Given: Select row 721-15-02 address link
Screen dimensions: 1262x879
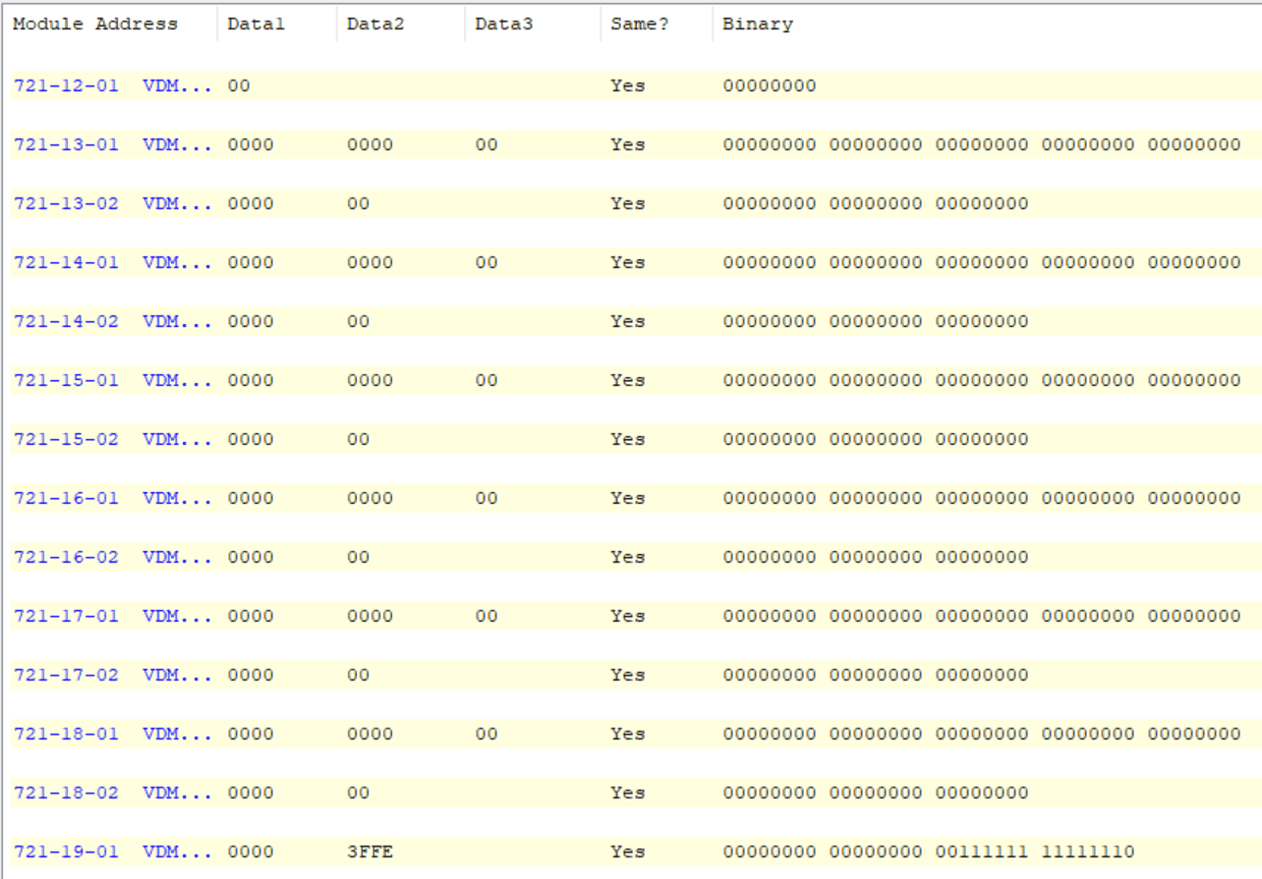Looking at the screenshot, I should pos(66,439).
